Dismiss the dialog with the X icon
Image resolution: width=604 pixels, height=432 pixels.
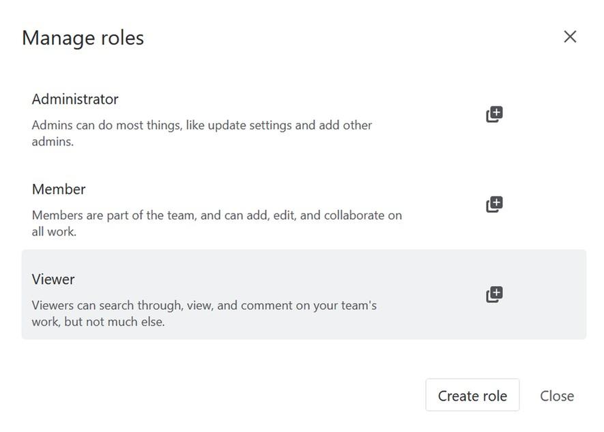570,37
